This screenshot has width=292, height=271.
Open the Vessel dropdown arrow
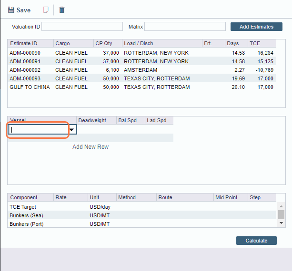click(x=72, y=129)
